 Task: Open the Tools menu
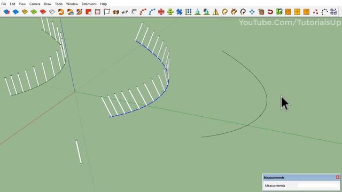[x=59, y=4]
